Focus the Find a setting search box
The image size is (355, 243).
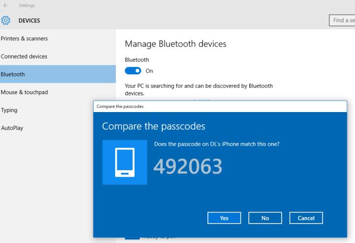[342, 20]
